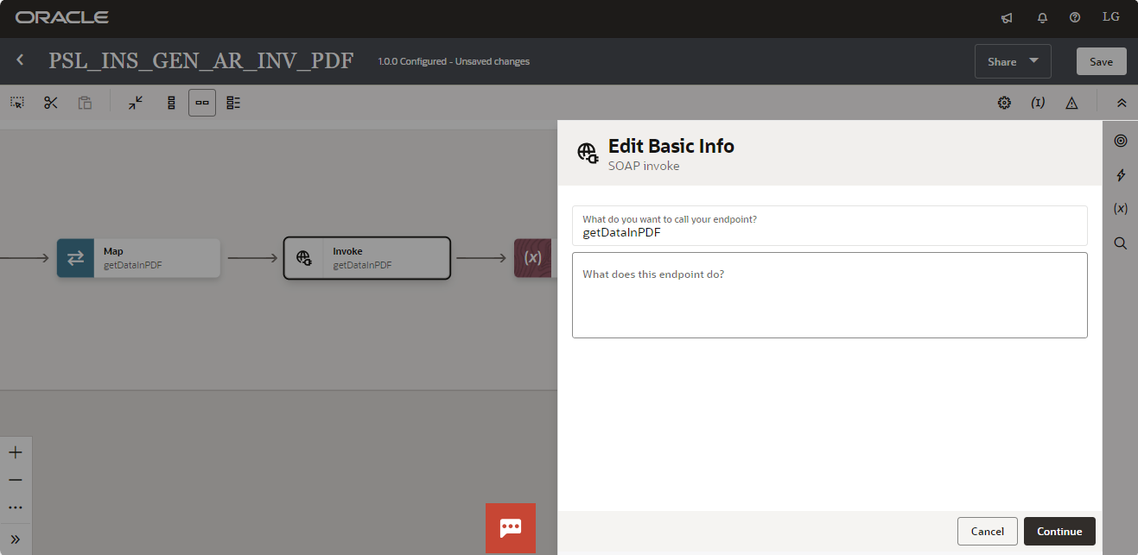Switch to horizontal layout view
Screen dimensions: 1138x555
coord(201,102)
